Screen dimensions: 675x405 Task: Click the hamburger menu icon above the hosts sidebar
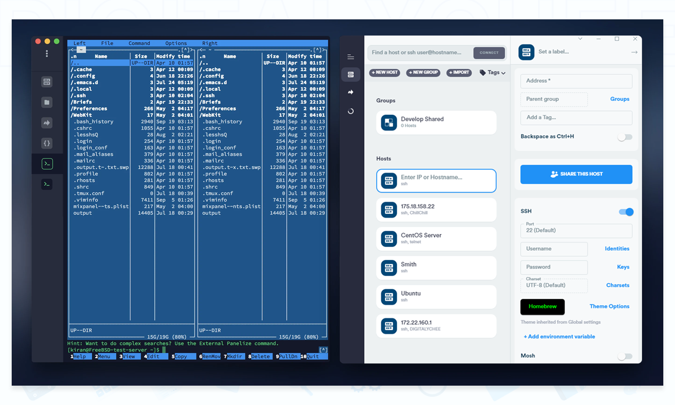[351, 57]
